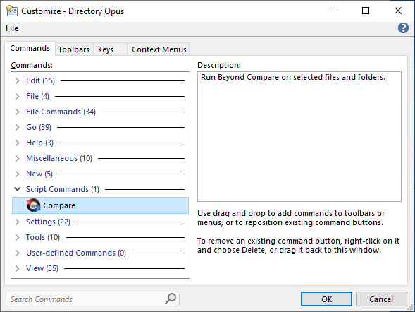The width and height of the screenshot is (415, 312).
Task: Select the New (5) label
Action: (39, 174)
